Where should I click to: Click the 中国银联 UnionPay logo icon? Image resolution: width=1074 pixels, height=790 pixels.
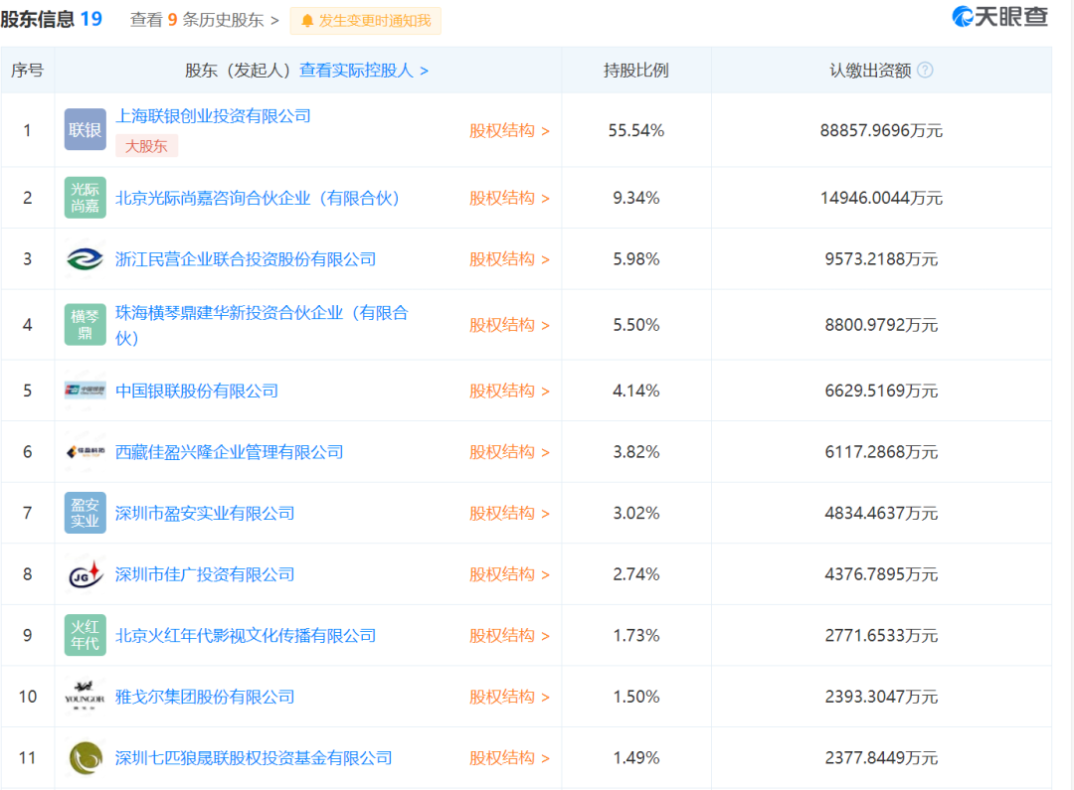pyautogui.click(x=85, y=391)
